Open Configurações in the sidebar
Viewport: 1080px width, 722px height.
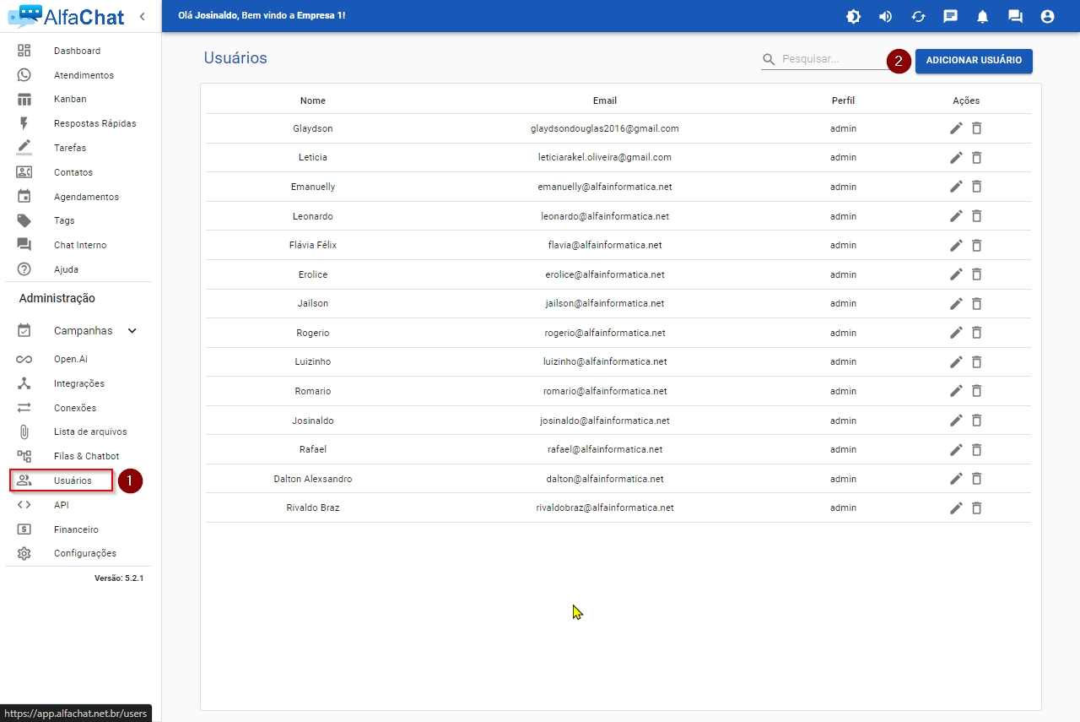click(84, 553)
